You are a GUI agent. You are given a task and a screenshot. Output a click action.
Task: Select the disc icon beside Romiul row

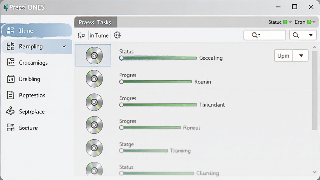pyautogui.click(x=94, y=125)
